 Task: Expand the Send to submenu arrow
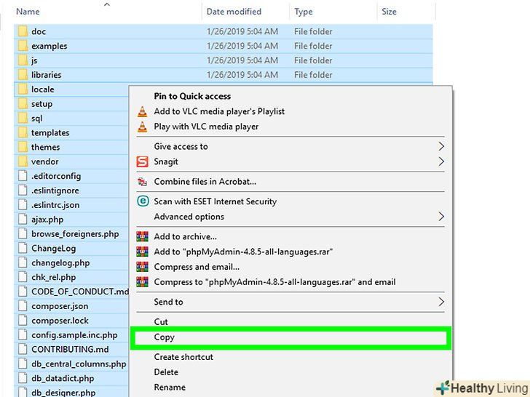pos(441,302)
